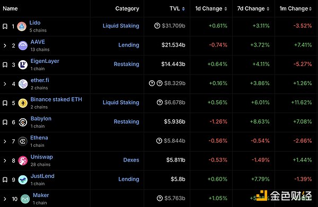The width and height of the screenshot is (318, 207).
Task: Click the AAVE ghost logo icon
Action: pos(23,45)
